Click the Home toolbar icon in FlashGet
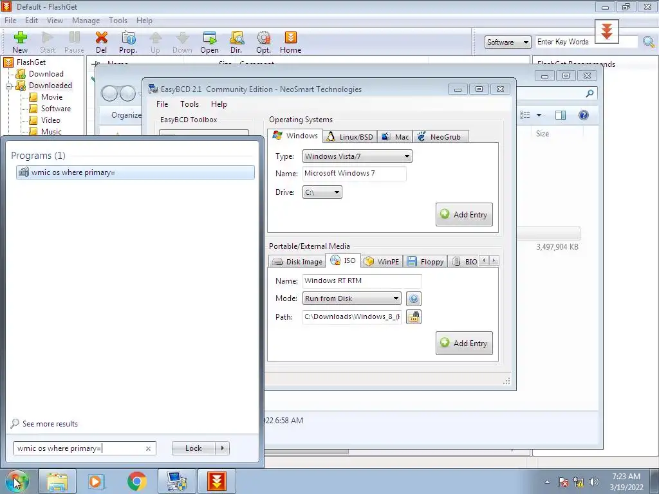Viewport: 659px width, 494px height. (290, 42)
